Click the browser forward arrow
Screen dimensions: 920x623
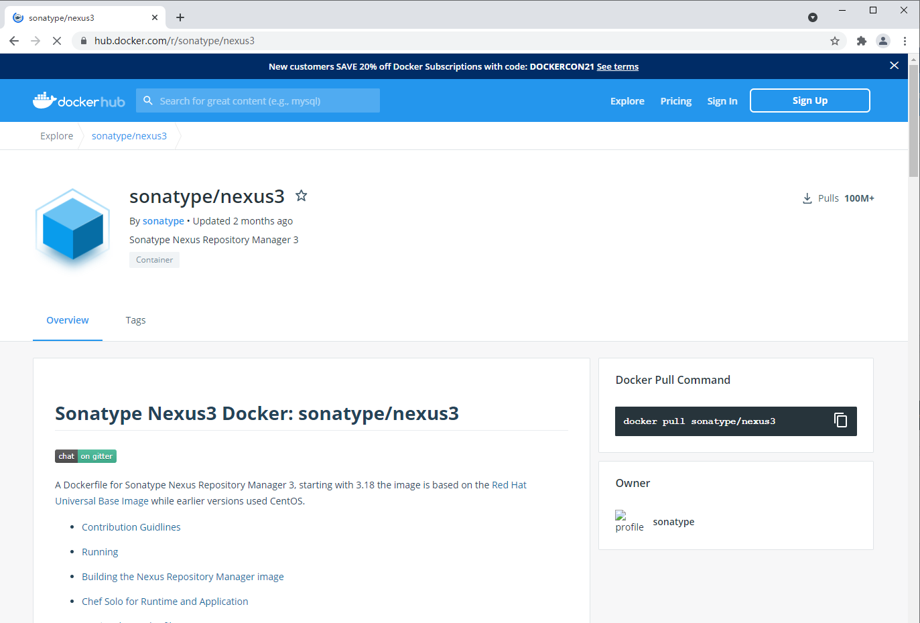(x=36, y=41)
